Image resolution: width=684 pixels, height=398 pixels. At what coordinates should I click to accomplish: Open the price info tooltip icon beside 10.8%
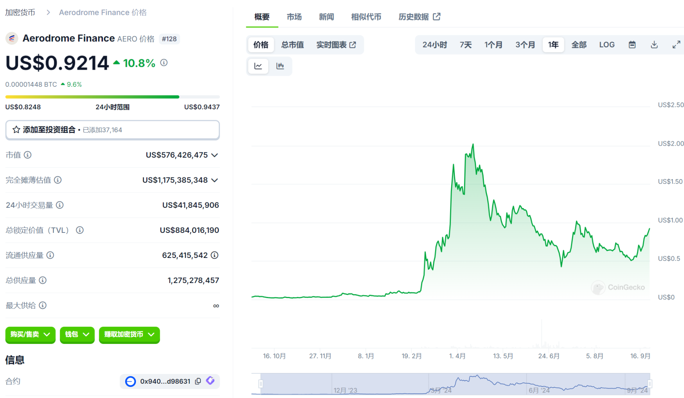click(164, 62)
